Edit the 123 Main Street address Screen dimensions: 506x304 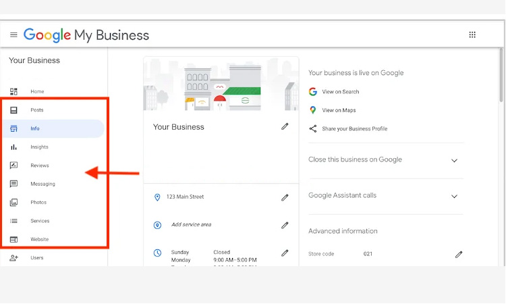(285, 197)
